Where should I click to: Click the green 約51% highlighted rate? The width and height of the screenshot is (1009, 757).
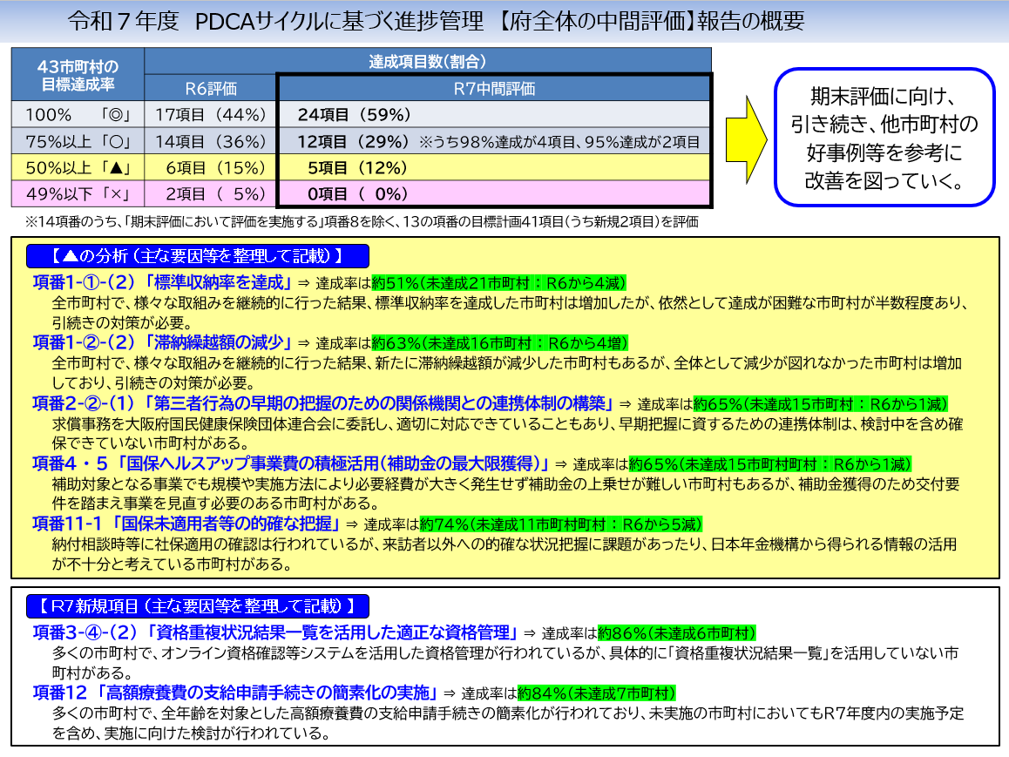[498, 283]
